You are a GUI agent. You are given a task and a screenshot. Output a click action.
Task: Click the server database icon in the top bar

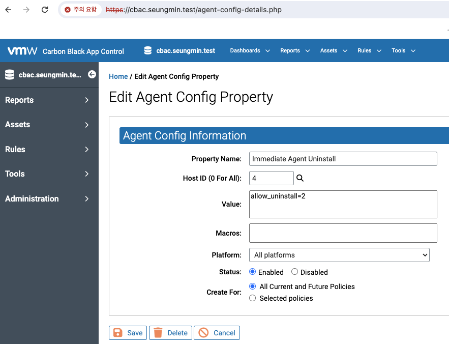click(x=148, y=50)
